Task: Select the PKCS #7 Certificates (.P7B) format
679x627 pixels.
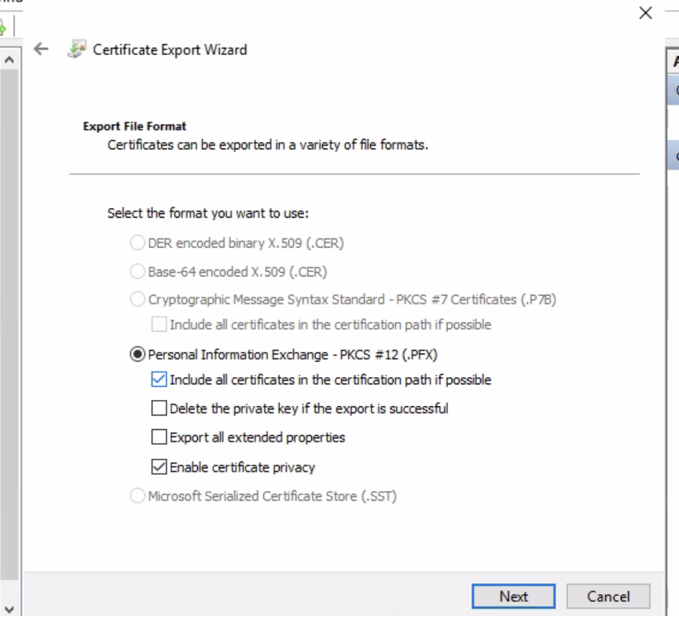Action: click(138, 299)
